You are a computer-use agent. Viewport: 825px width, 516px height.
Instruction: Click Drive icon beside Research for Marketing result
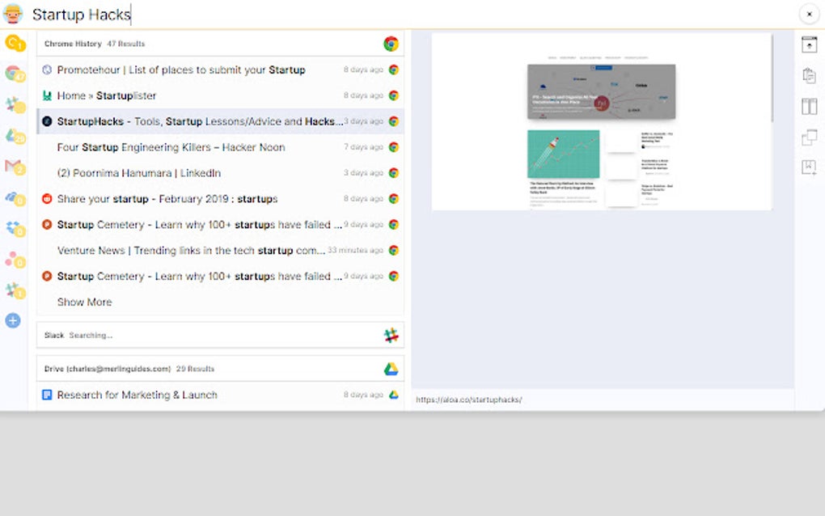point(394,395)
